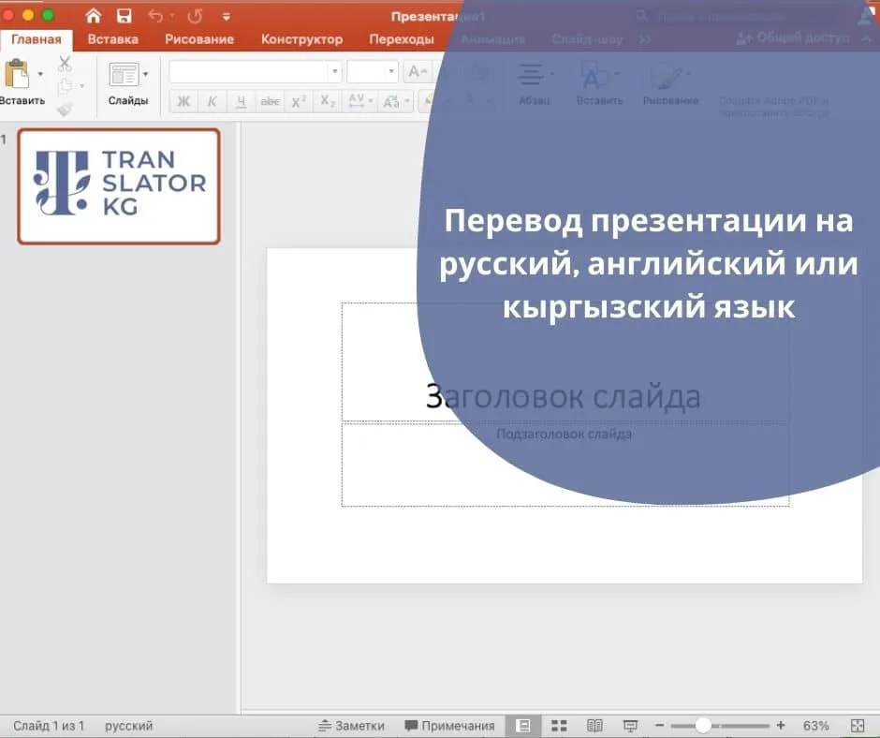Show more ribbon tabs with chevrons
This screenshot has height=738, width=880.
[645, 39]
